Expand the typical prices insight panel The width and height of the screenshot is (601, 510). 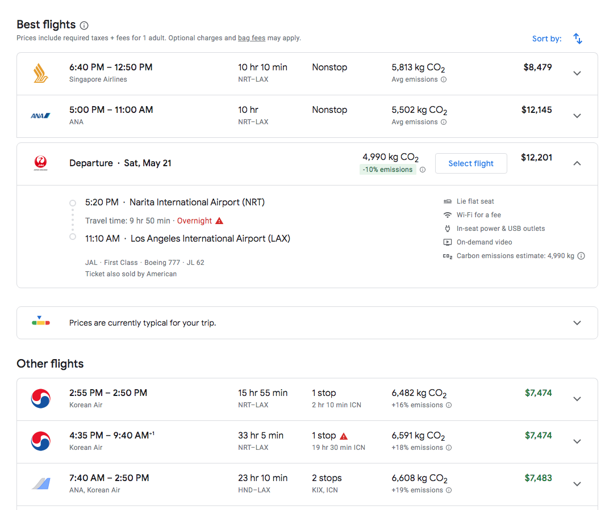tap(577, 323)
